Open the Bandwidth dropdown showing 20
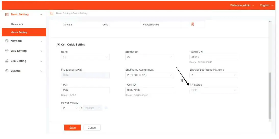Screen dimensions: 279x139 tap(150, 57)
